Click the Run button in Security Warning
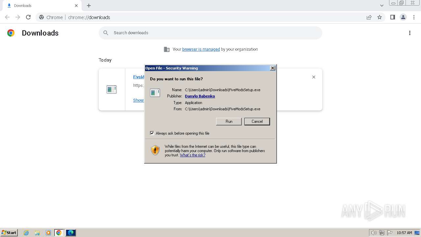 [229, 121]
